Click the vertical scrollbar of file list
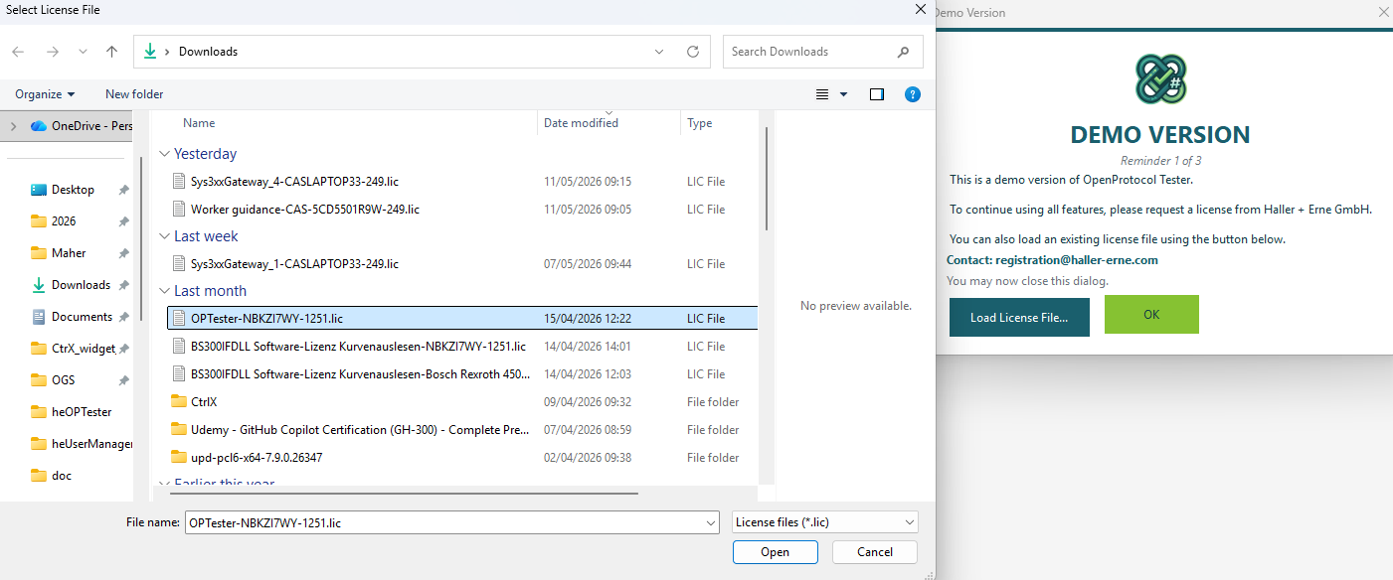 pyautogui.click(x=766, y=179)
